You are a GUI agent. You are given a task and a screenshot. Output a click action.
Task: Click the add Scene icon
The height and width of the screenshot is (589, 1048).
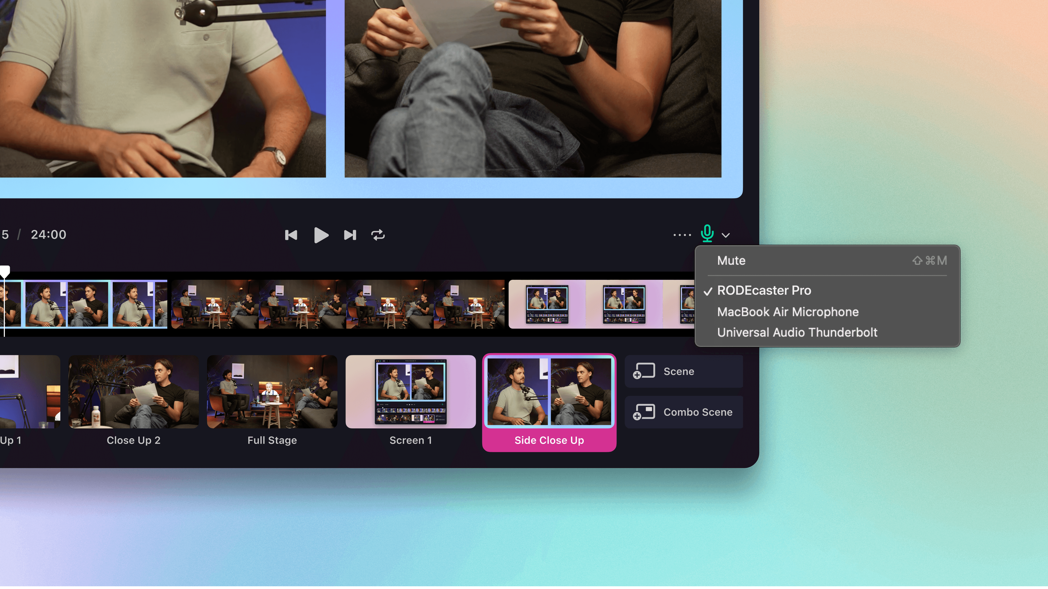644,371
